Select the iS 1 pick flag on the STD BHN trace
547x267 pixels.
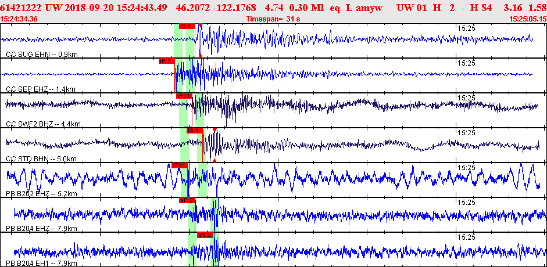coord(195,131)
